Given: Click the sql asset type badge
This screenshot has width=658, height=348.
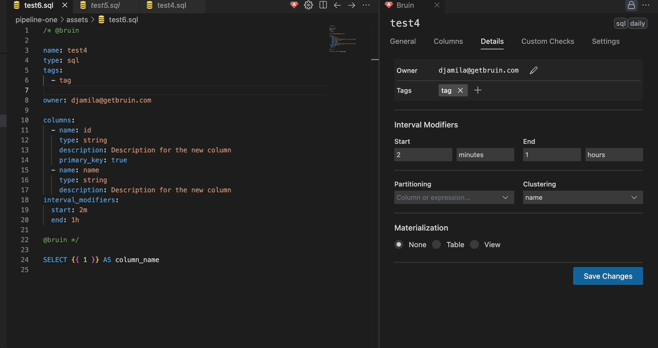Looking at the screenshot, I should pyautogui.click(x=621, y=23).
